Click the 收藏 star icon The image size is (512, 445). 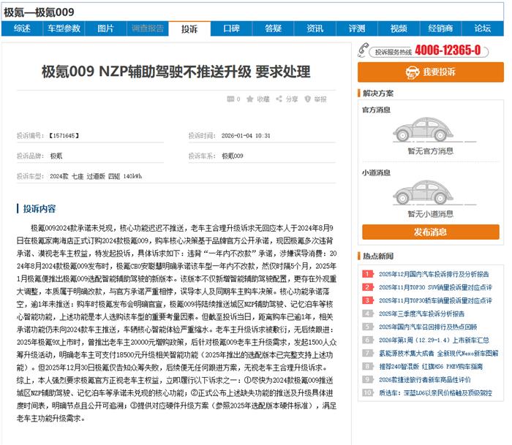[249, 99]
